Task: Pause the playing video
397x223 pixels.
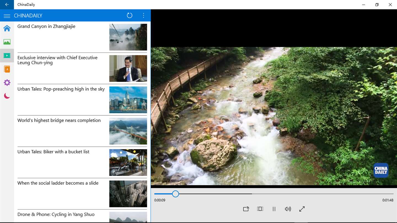Action: click(x=274, y=209)
